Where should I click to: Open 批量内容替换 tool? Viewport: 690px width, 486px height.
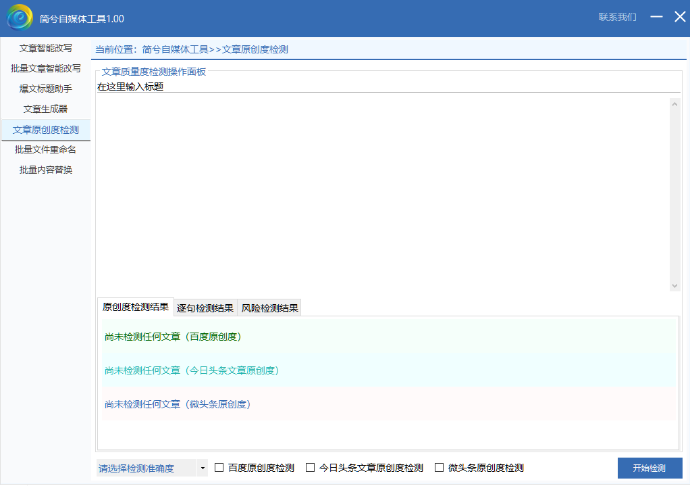tap(45, 170)
